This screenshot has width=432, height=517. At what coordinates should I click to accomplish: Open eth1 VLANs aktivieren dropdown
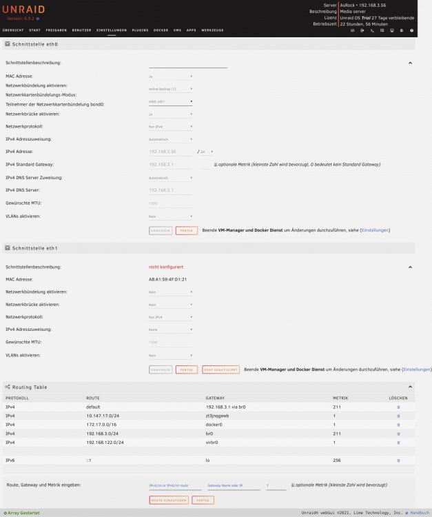tap(170, 356)
